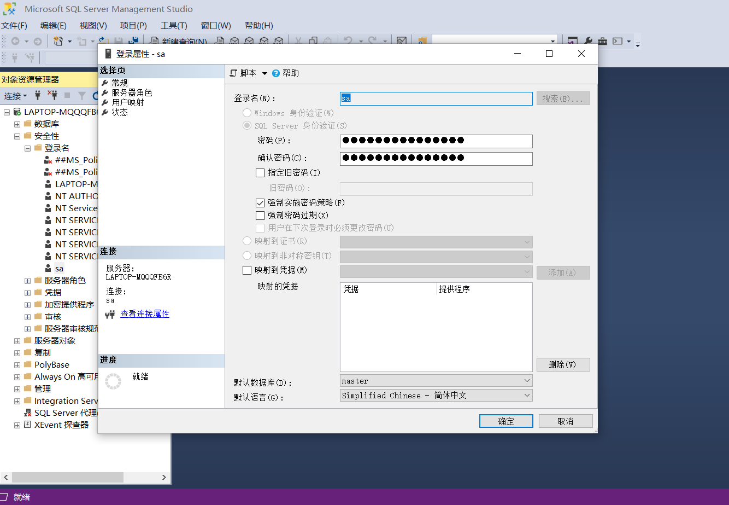Click the blue help question mark icon
This screenshot has width=729, height=505.
276,73
